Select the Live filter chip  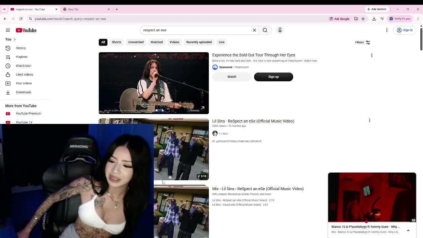coord(221,42)
